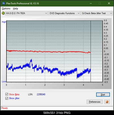Open the Options menu

coord(6,9)
